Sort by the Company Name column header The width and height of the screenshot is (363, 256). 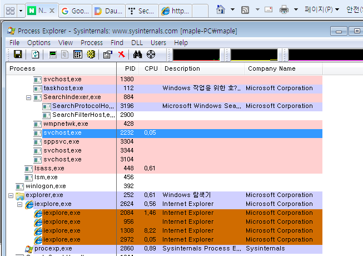point(283,68)
